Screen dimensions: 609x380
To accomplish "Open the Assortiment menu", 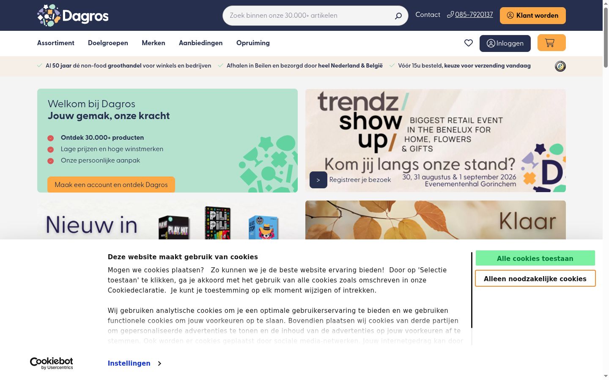I will coord(56,43).
